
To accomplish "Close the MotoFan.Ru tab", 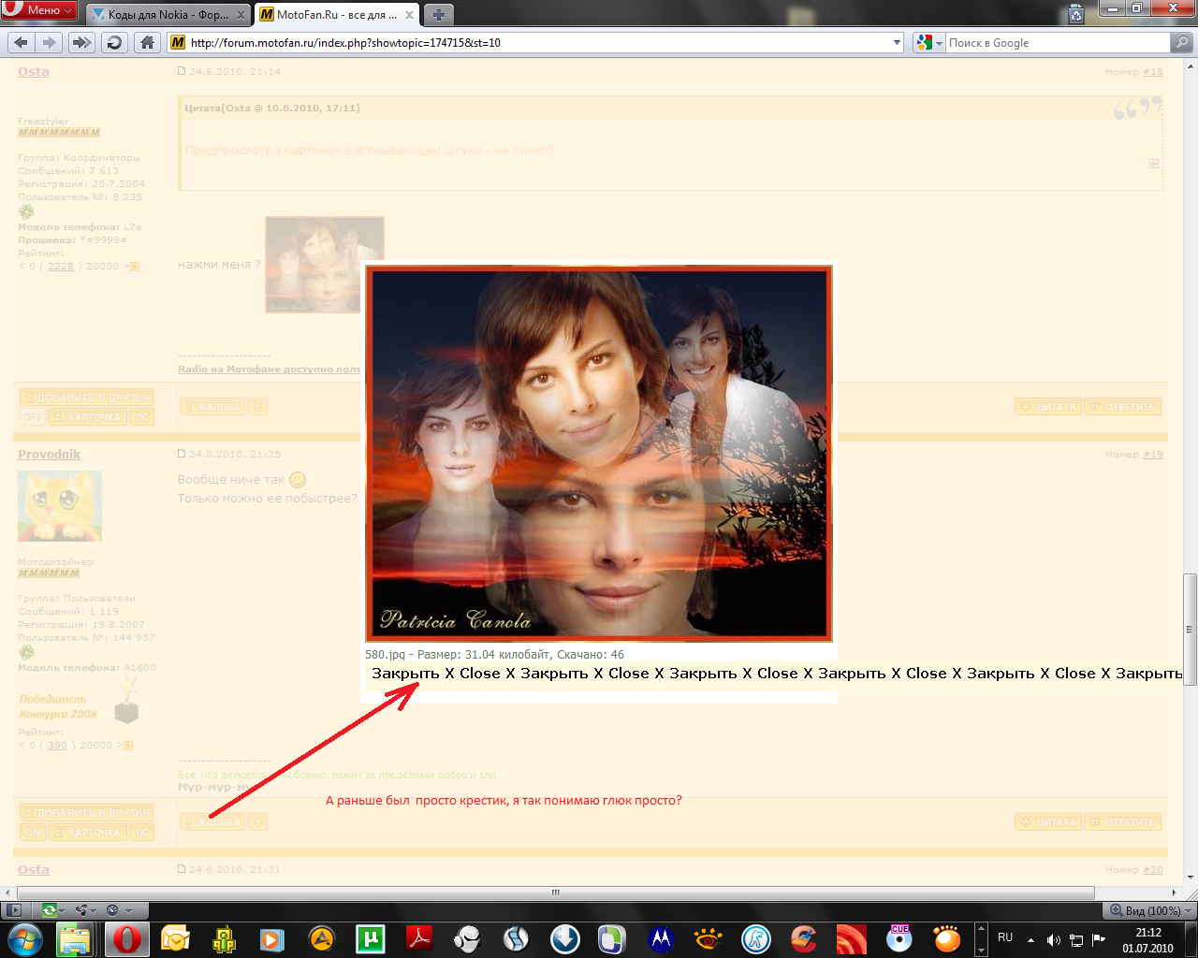I will tap(410, 15).
